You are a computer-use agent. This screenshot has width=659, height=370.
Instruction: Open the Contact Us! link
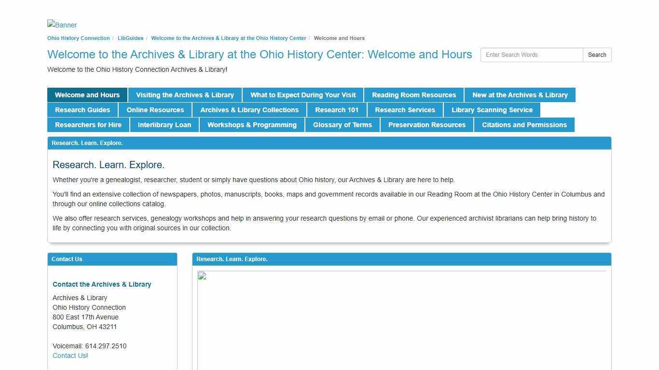click(69, 356)
